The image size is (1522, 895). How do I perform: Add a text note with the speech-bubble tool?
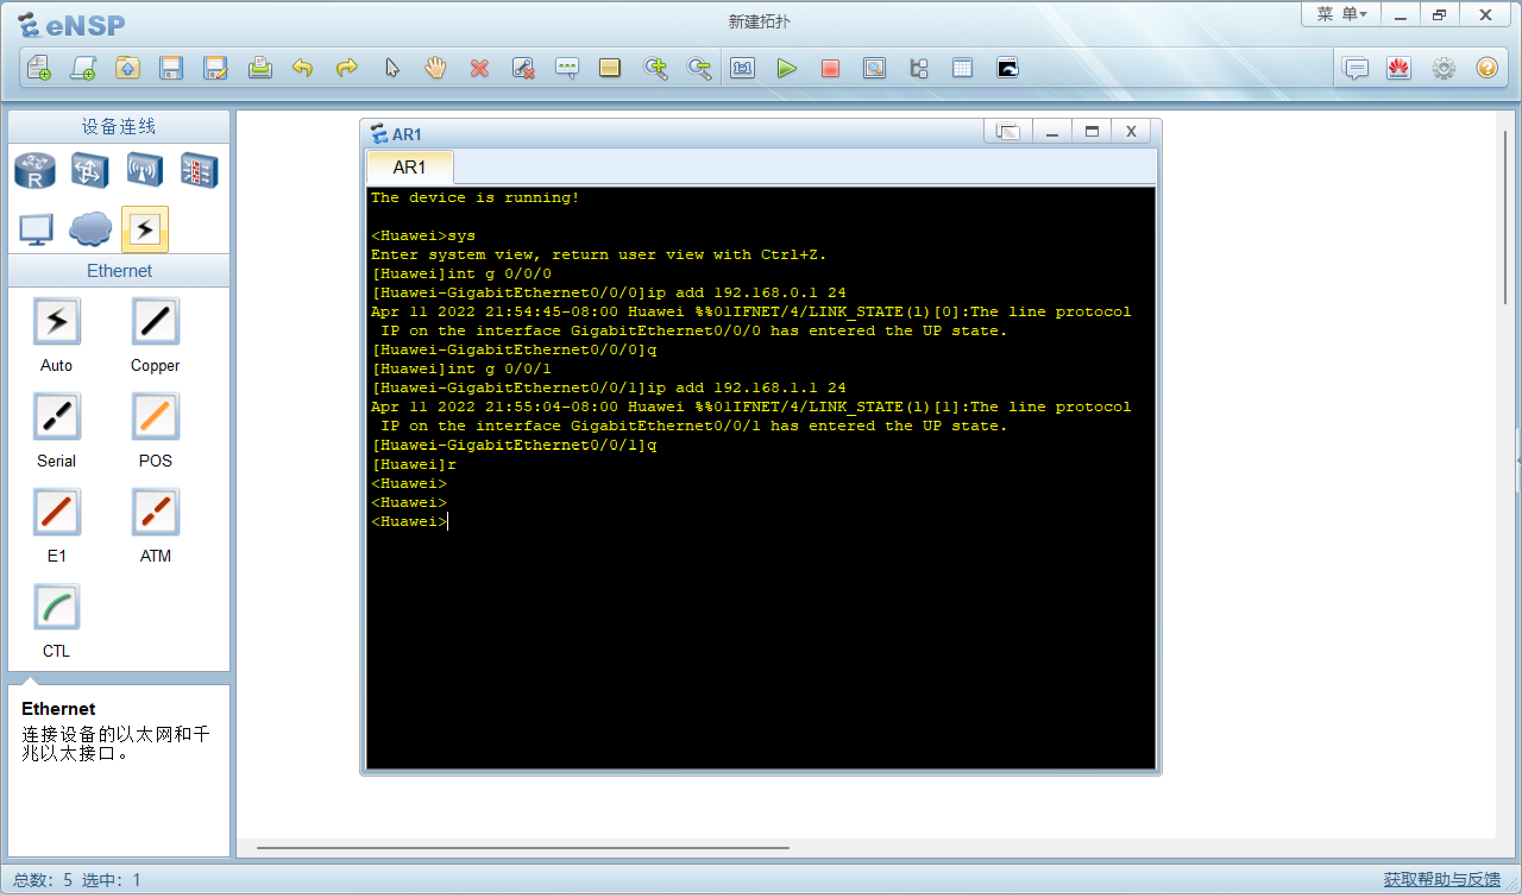point(567,68)
